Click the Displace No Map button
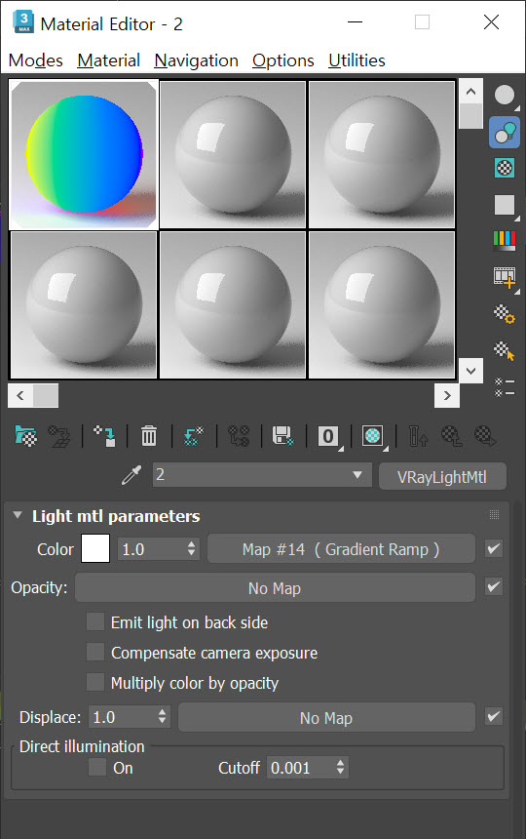Screen dimensions: 526x839 point(326,717)
